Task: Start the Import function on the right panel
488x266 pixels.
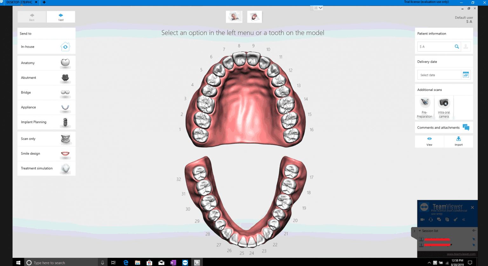Action: (x=458, y=141)
